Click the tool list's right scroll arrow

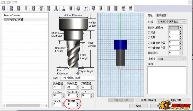(47, 106)
